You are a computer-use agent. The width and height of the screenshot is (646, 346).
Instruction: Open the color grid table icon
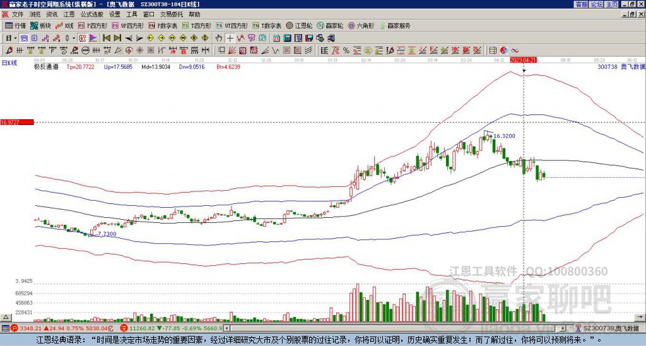[493, 51]
